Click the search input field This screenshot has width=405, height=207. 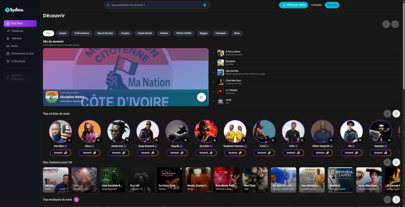pos(155,5)
